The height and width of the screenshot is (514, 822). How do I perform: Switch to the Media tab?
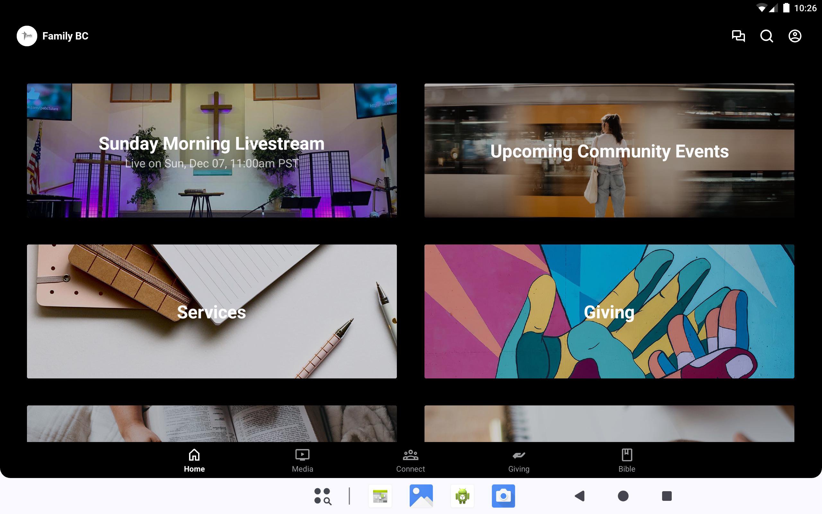pyautogui.click(x=302, y=460)
